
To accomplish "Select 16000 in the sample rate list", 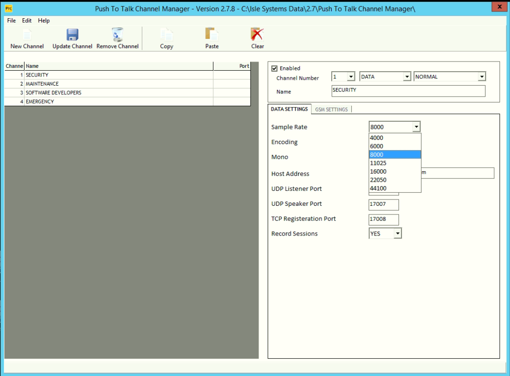I will (x=395, y=171).
